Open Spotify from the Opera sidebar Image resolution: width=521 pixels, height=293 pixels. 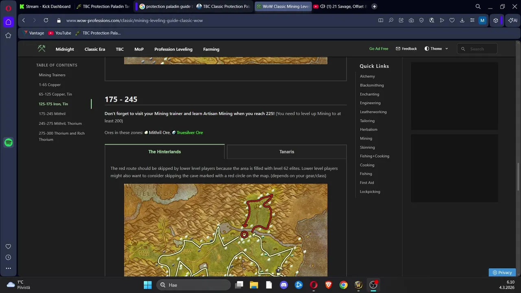(x=8, y=142)
